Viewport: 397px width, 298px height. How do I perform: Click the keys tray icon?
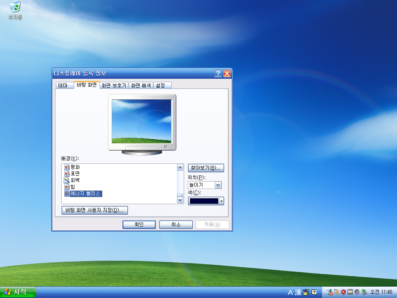click(x=337, y=292)
